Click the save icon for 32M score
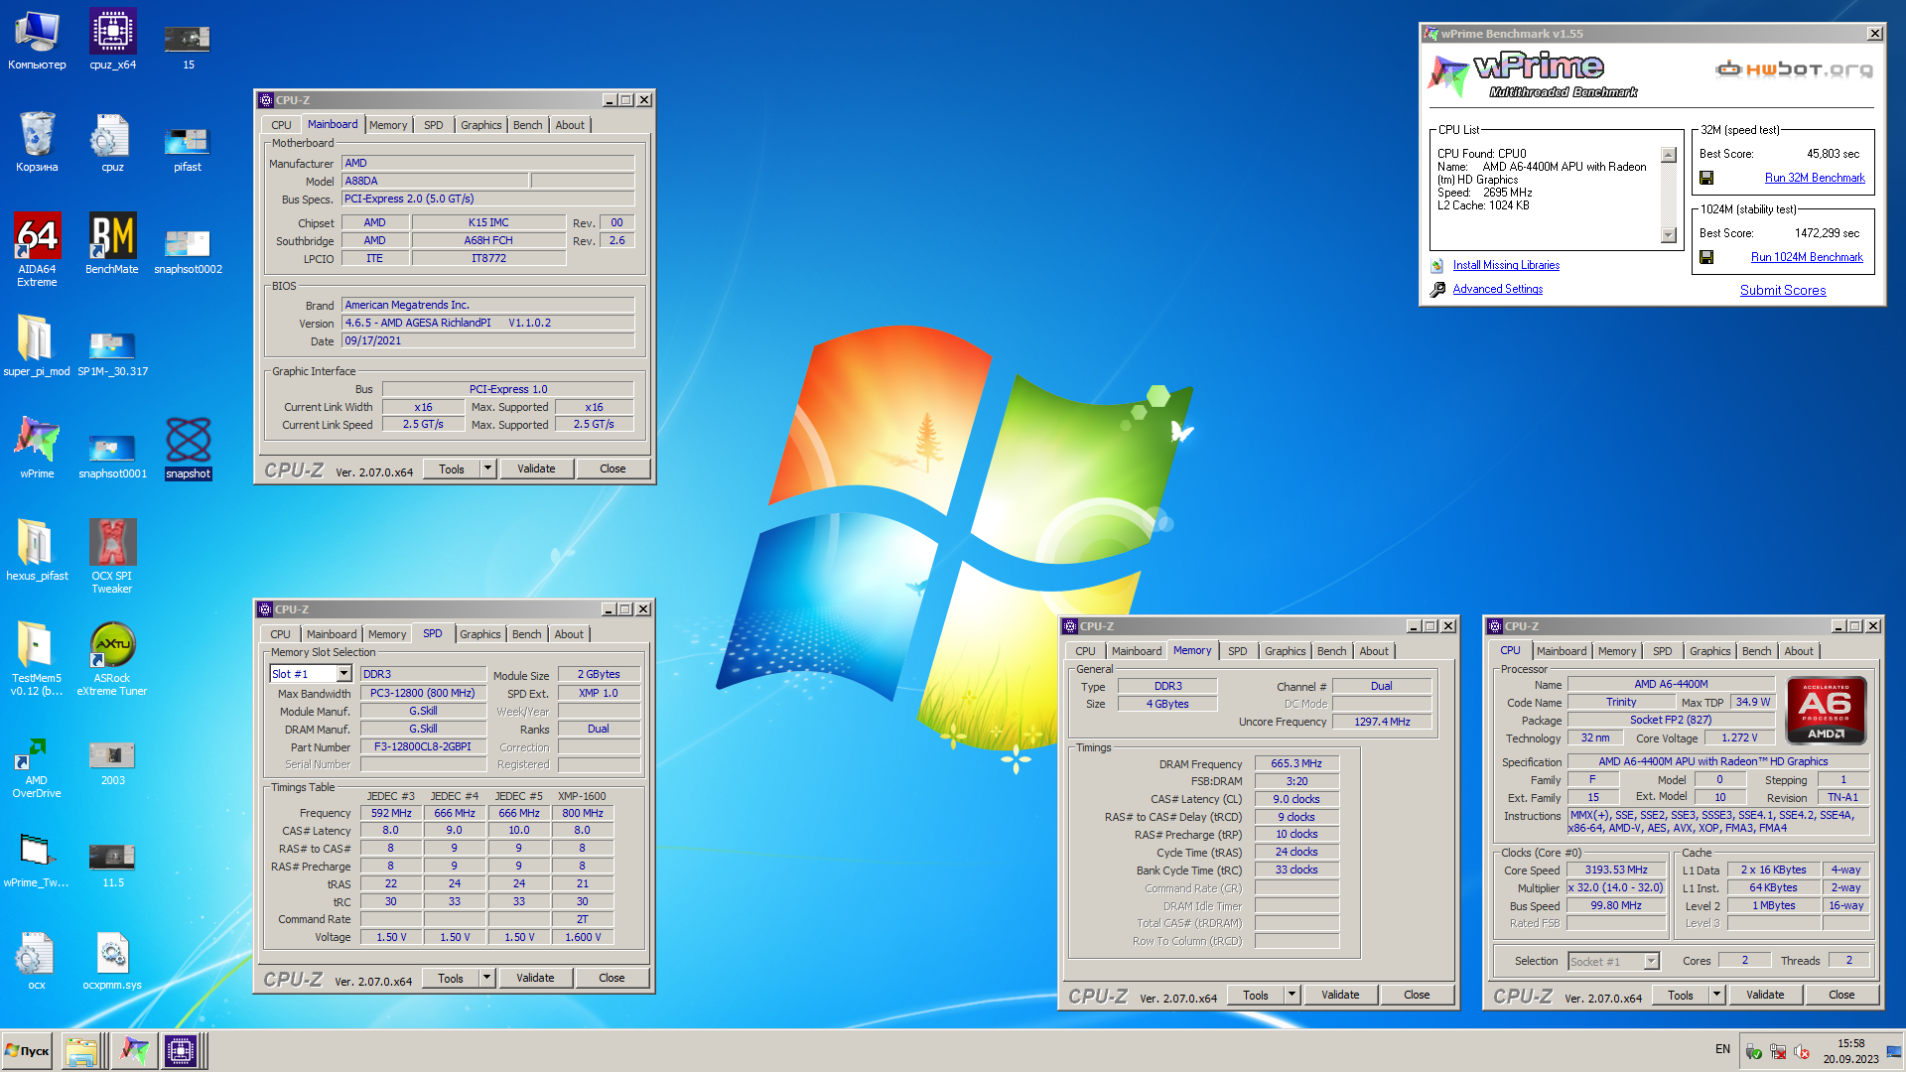 pyautogui.click(x=1706, y=178)
